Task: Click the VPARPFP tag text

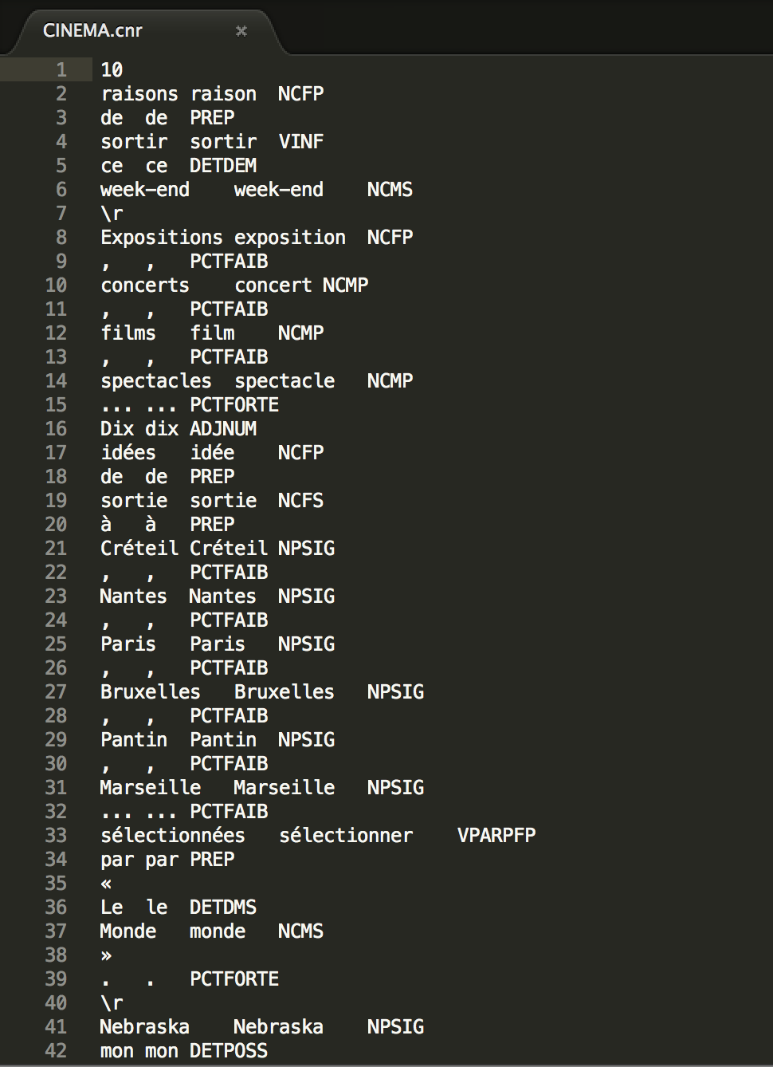Action: pos(496,836)
